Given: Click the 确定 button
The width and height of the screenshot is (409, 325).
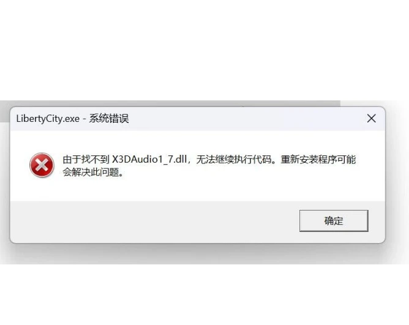Looking at the screenshot, I should pyautogui.click(x=334, y=221).
